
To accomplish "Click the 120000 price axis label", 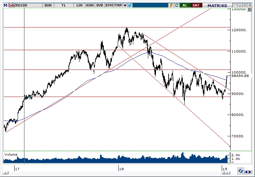I will [239, 30].
